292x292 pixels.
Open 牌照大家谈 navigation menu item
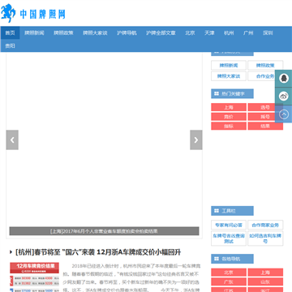pyautogui.click(x=95, y=33)
